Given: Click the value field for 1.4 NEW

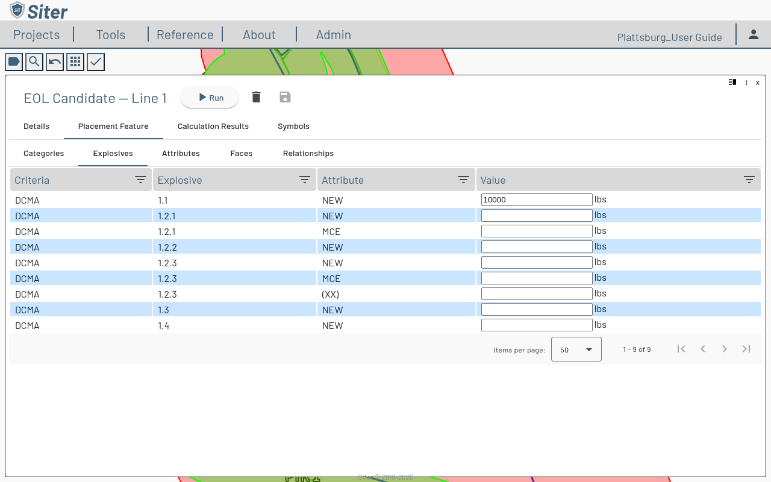Looking at the screenshot, I should click(x=537, y=325).
